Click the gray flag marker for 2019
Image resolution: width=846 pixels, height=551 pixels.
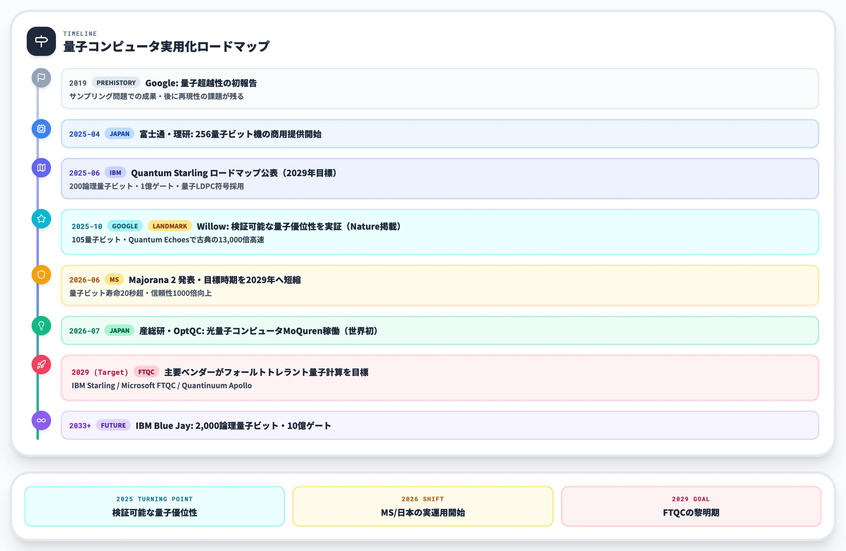pos(41,78)
